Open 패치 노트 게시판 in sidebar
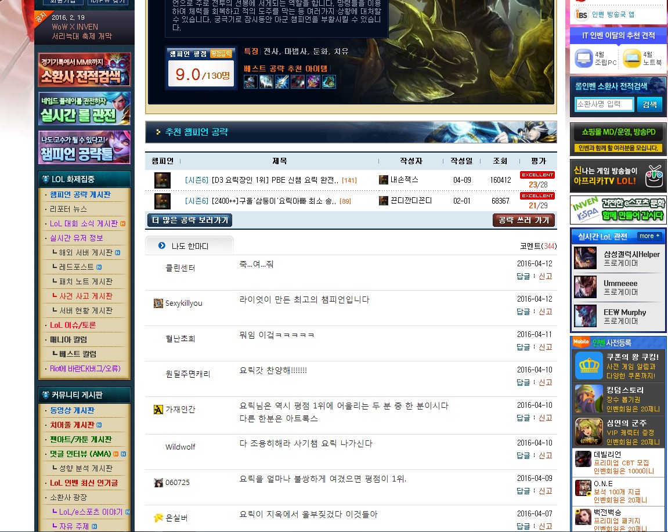Screen dimensions: 668x532 click(86, 281)
